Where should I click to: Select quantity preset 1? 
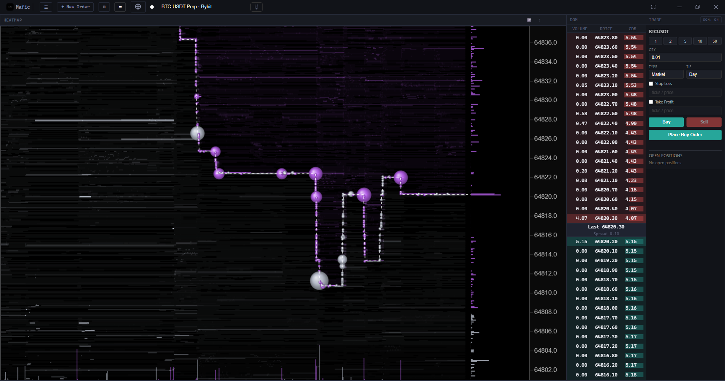656,41
